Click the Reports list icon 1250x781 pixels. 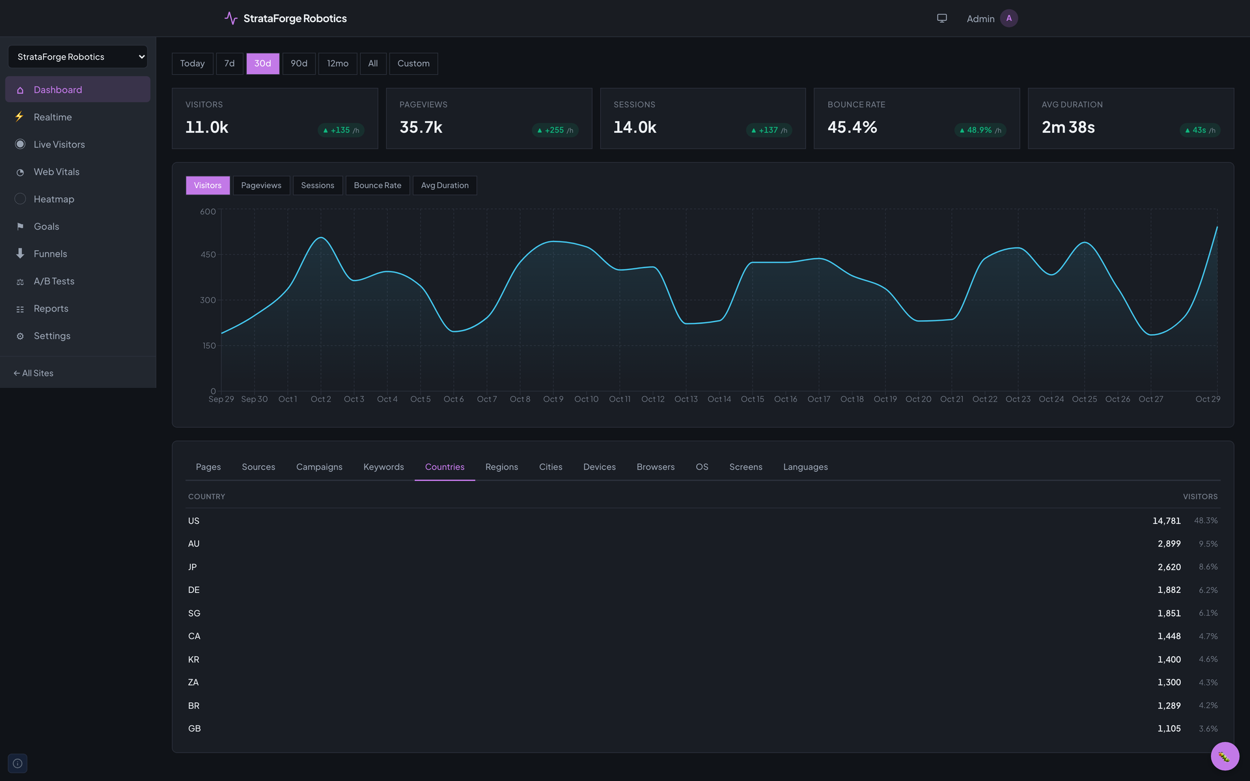20,308
